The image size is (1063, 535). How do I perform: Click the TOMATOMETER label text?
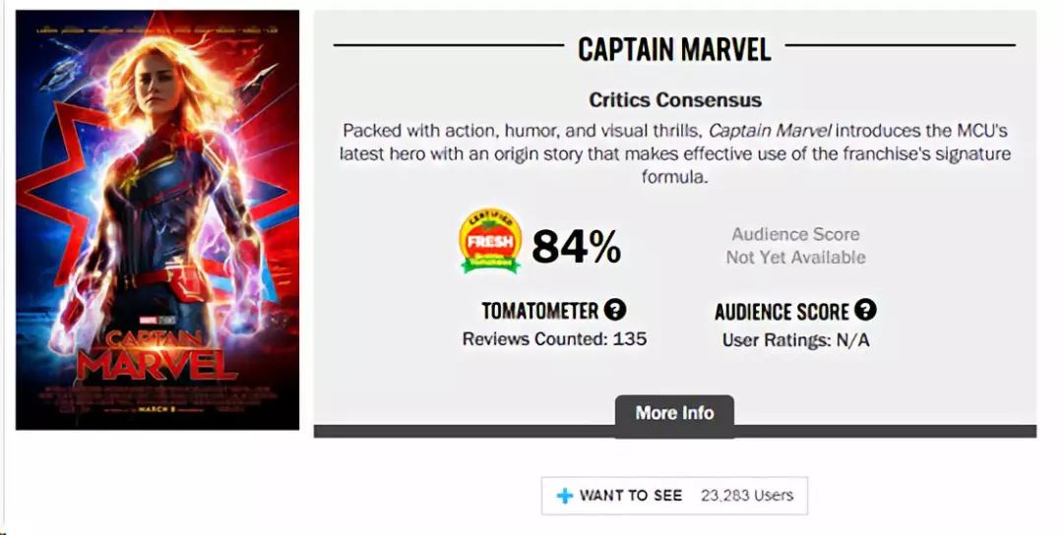click(x=539, y=312)
